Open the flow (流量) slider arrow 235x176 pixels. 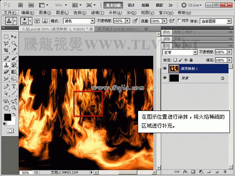tap(164, 21)
